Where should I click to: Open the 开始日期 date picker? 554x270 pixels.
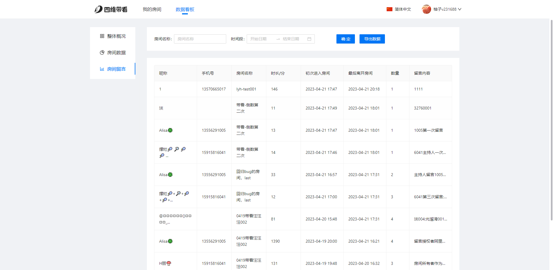coord(260,39)
